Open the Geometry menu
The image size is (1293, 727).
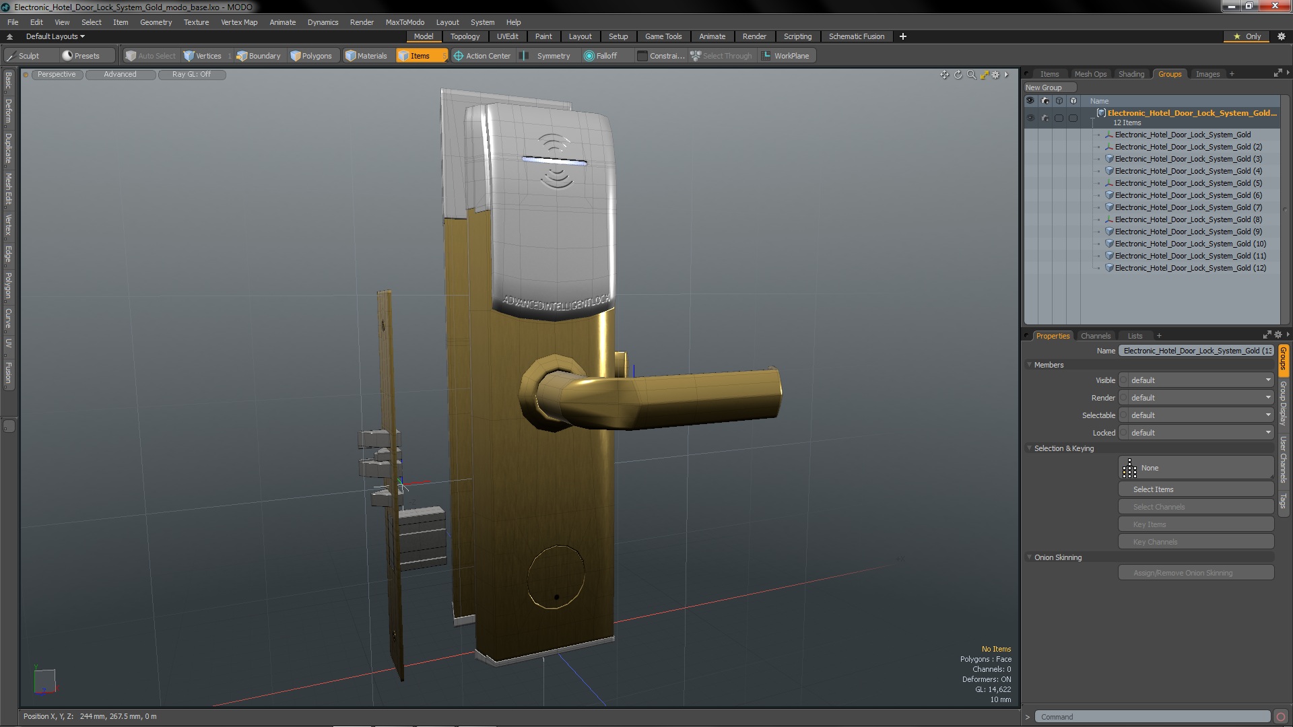click(156, 22)
